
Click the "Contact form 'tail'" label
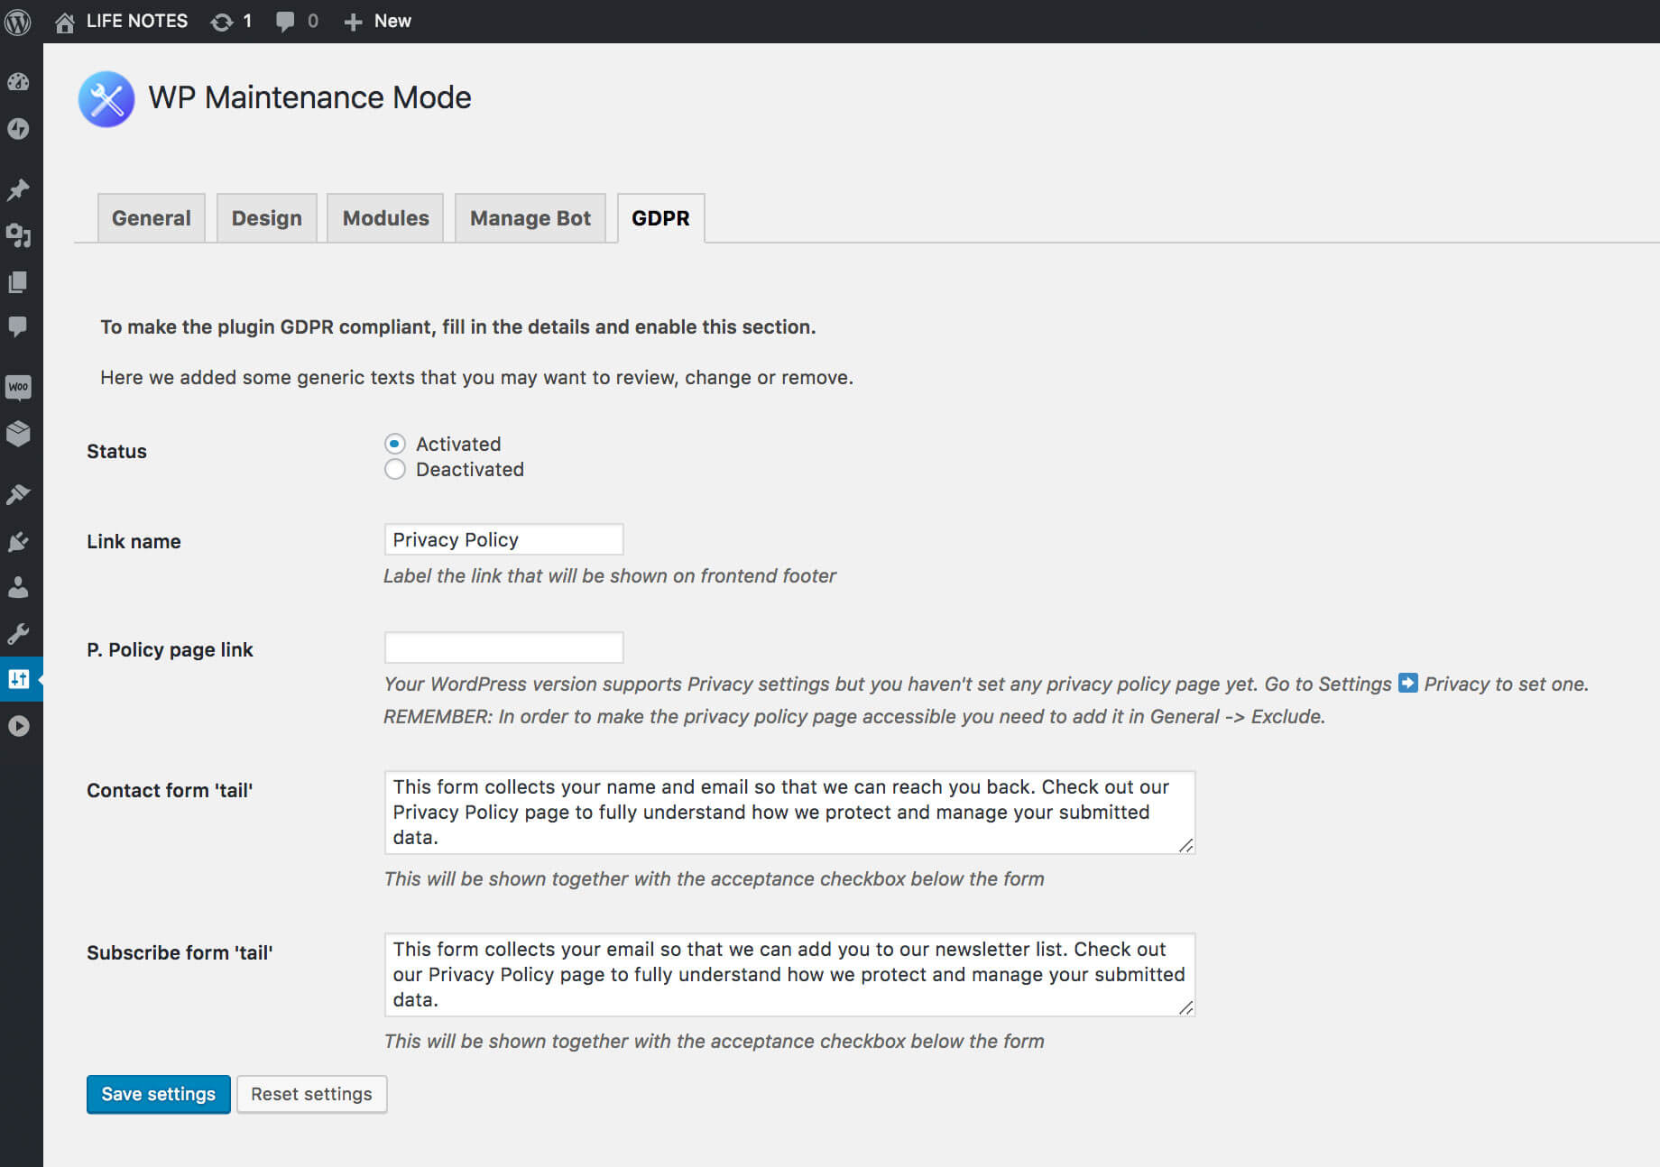click(170, 790)
